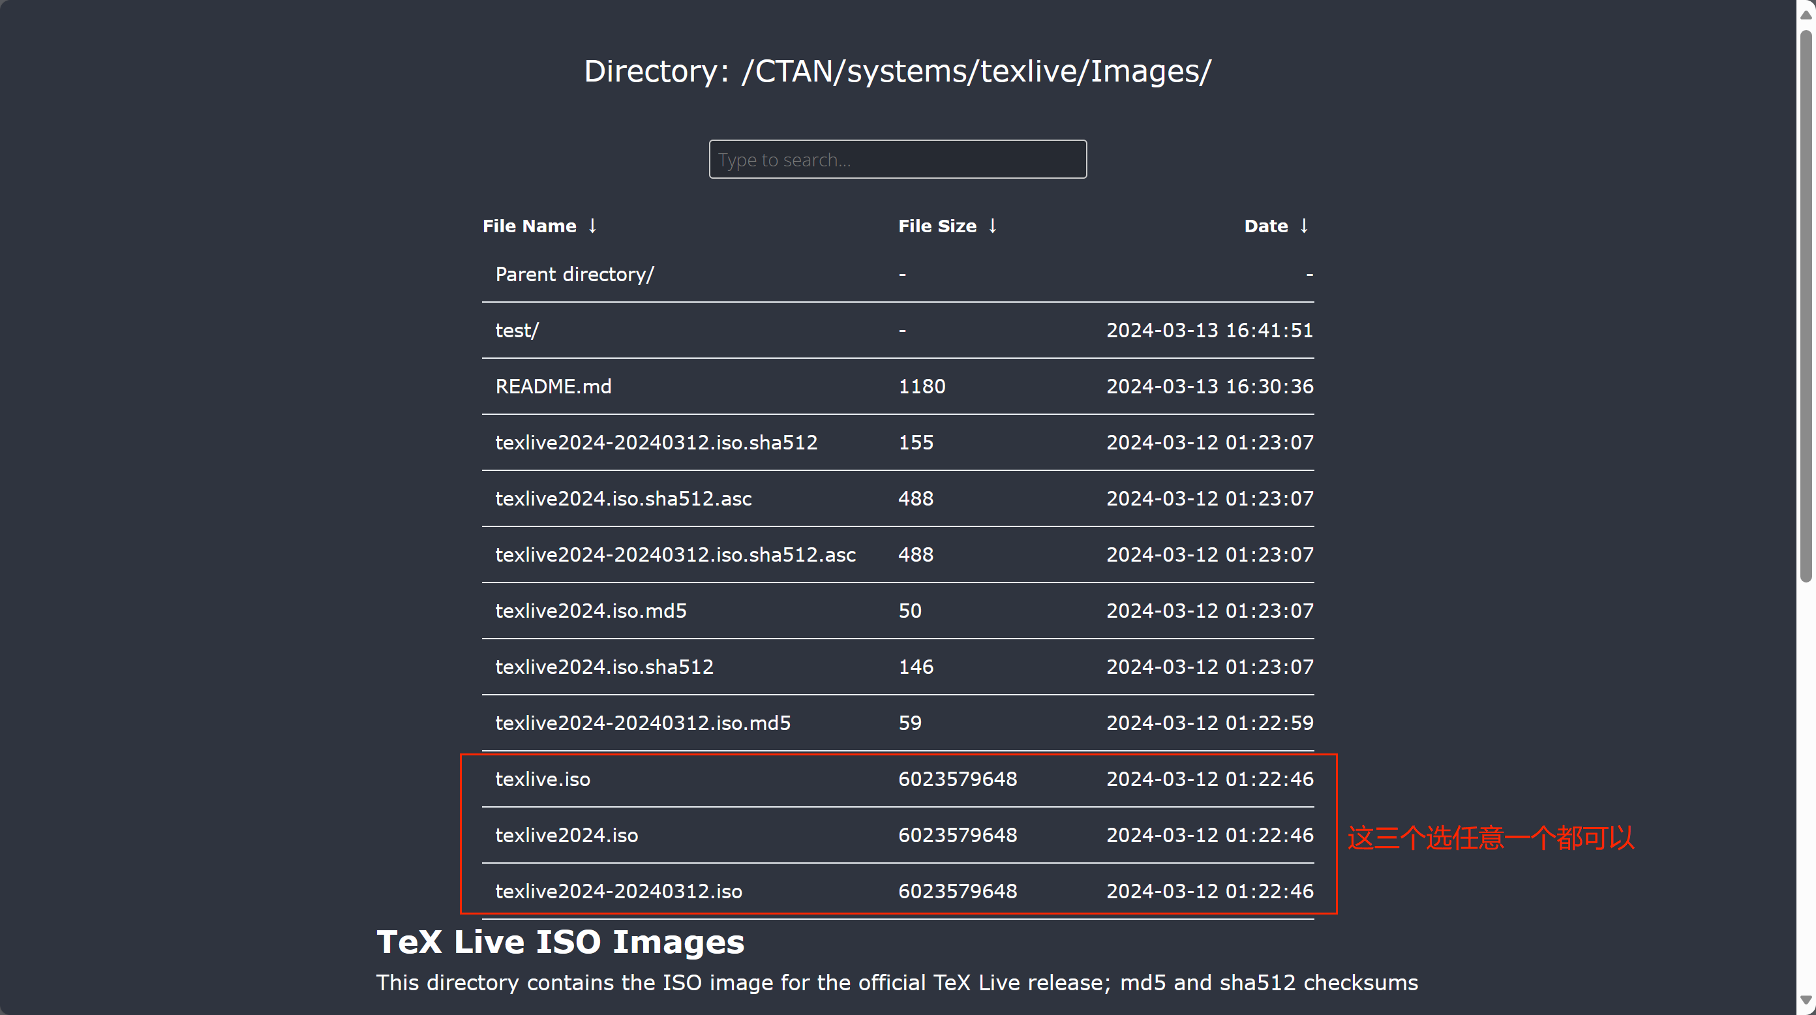Open texlive2024-20240312.iso.sha512.asc signature
The height and width of the screenshot is (1015, 1816).
(674, 554)
